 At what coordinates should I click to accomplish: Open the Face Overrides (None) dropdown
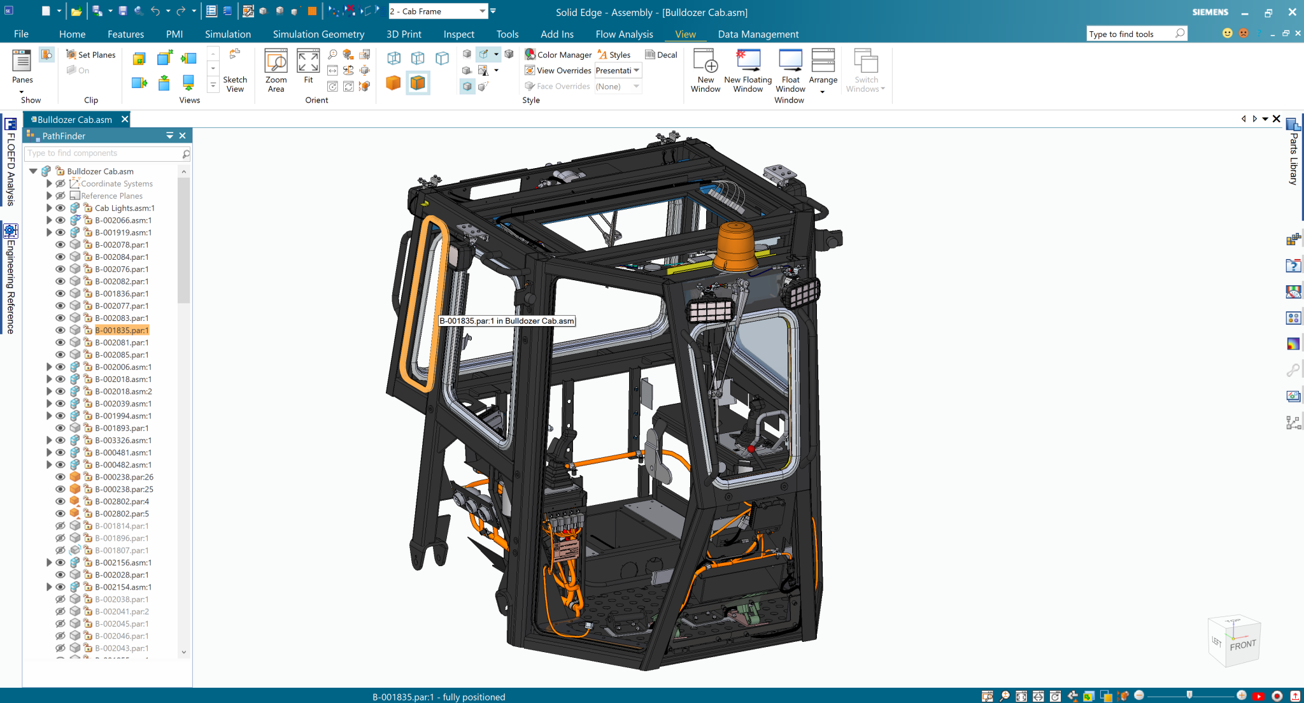[x=635, y=86]
